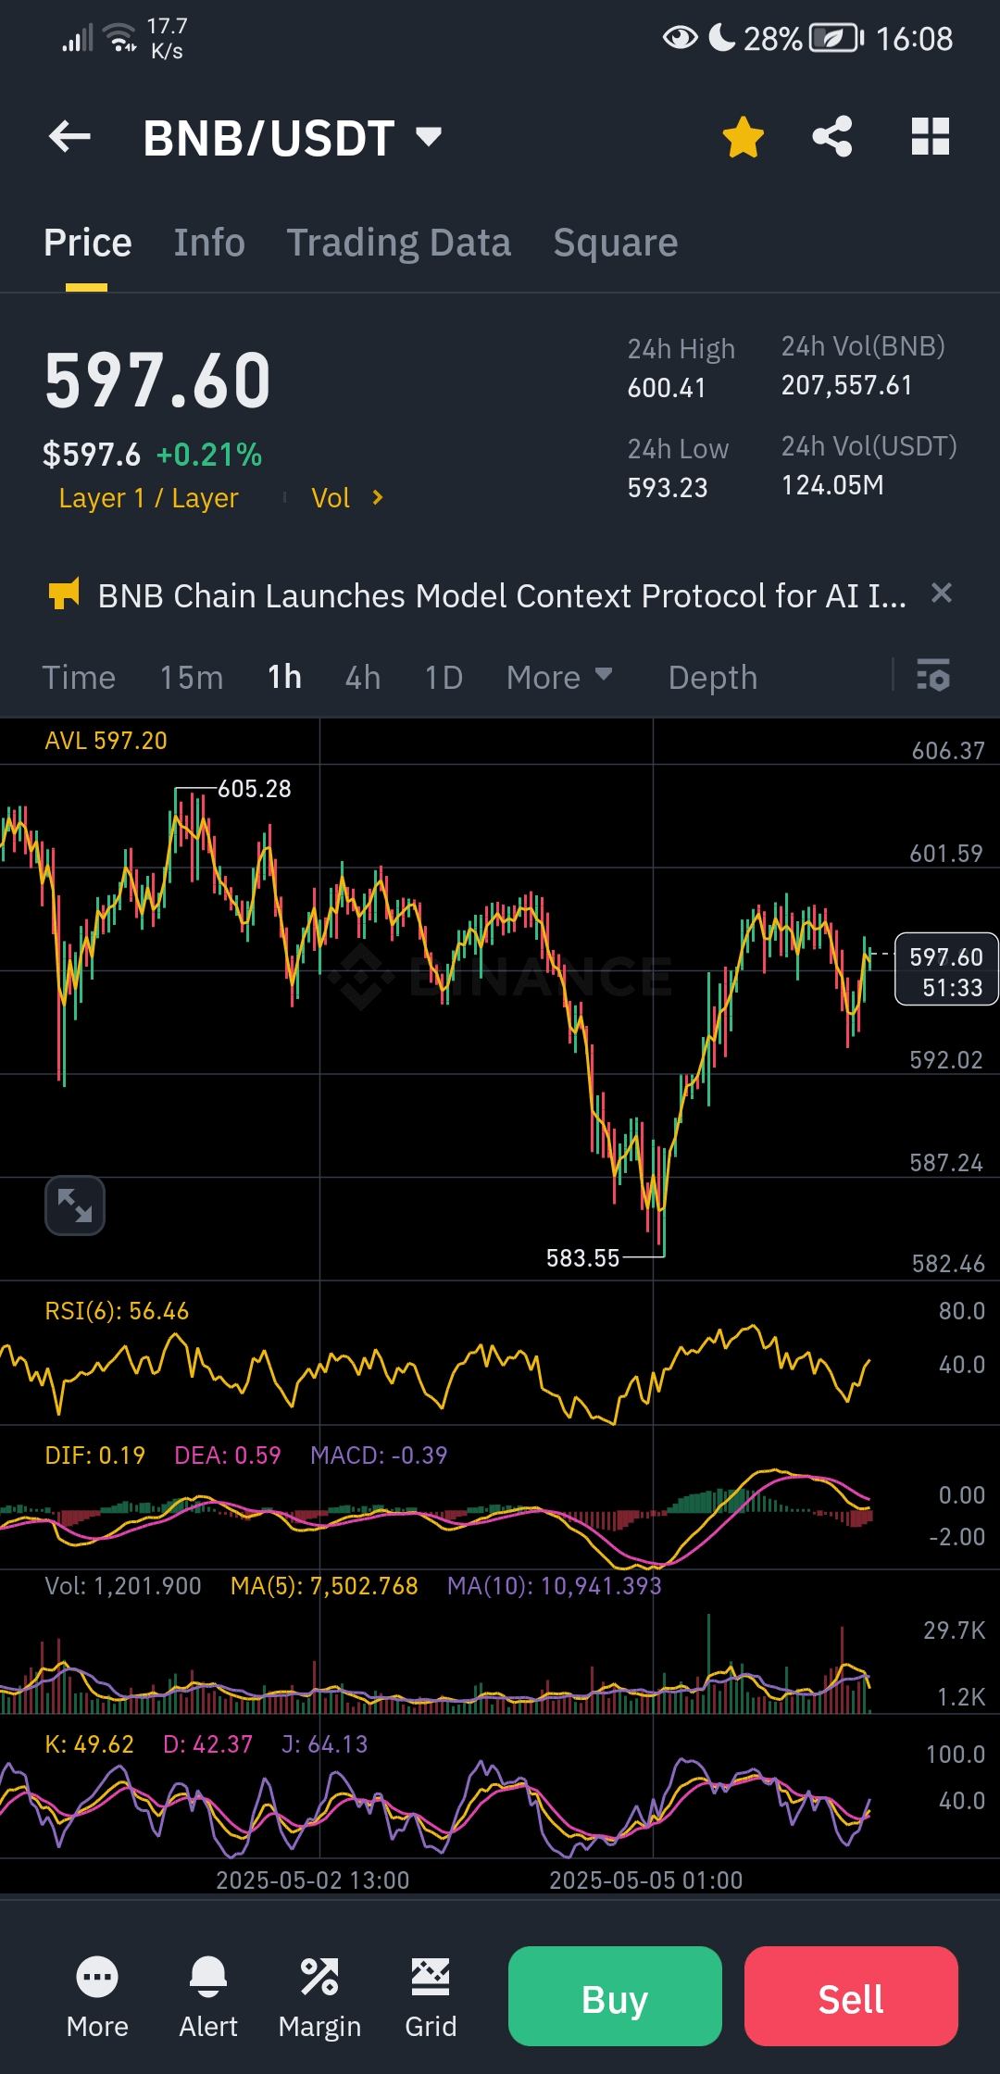
Task: Expand the More intervals dropdown
Action: pos(559,678)
